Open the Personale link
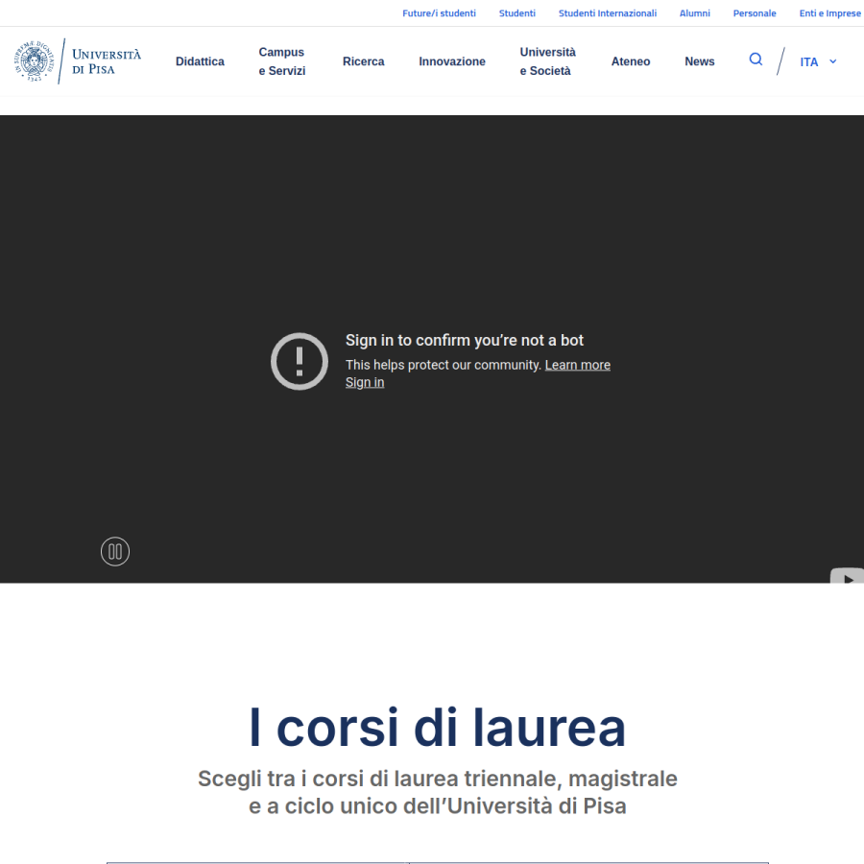 coord(755,13)
